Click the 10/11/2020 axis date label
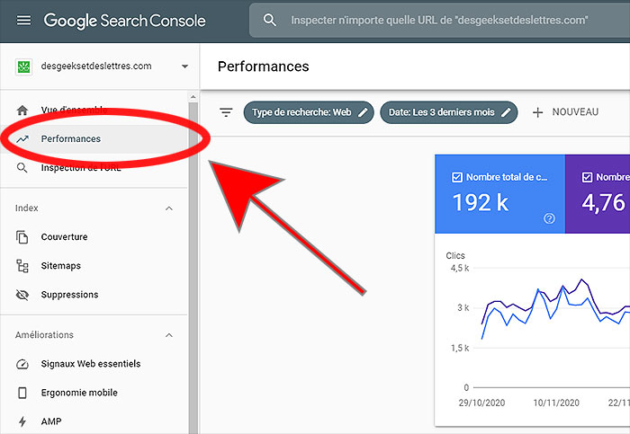This screenshot has width=630, height=434. click(556, 403)
